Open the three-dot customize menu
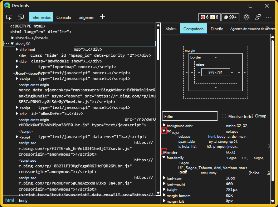Image resolution: width=278 pixels, height=207 pixels. pos(269,17)
